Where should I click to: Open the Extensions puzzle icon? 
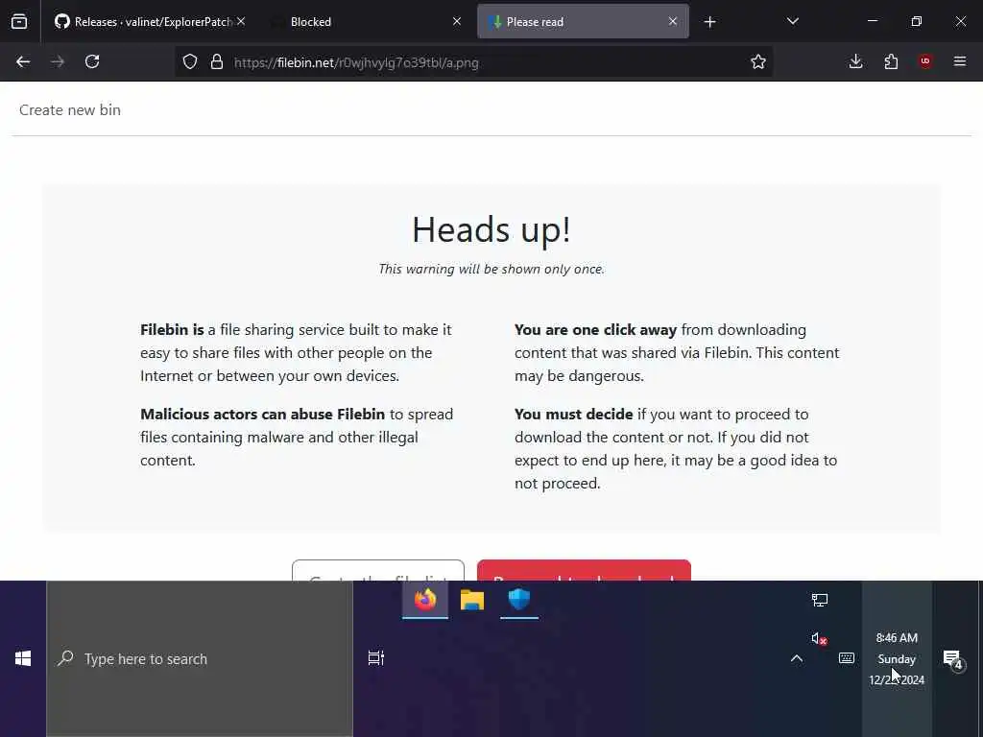tap(891, 61)
